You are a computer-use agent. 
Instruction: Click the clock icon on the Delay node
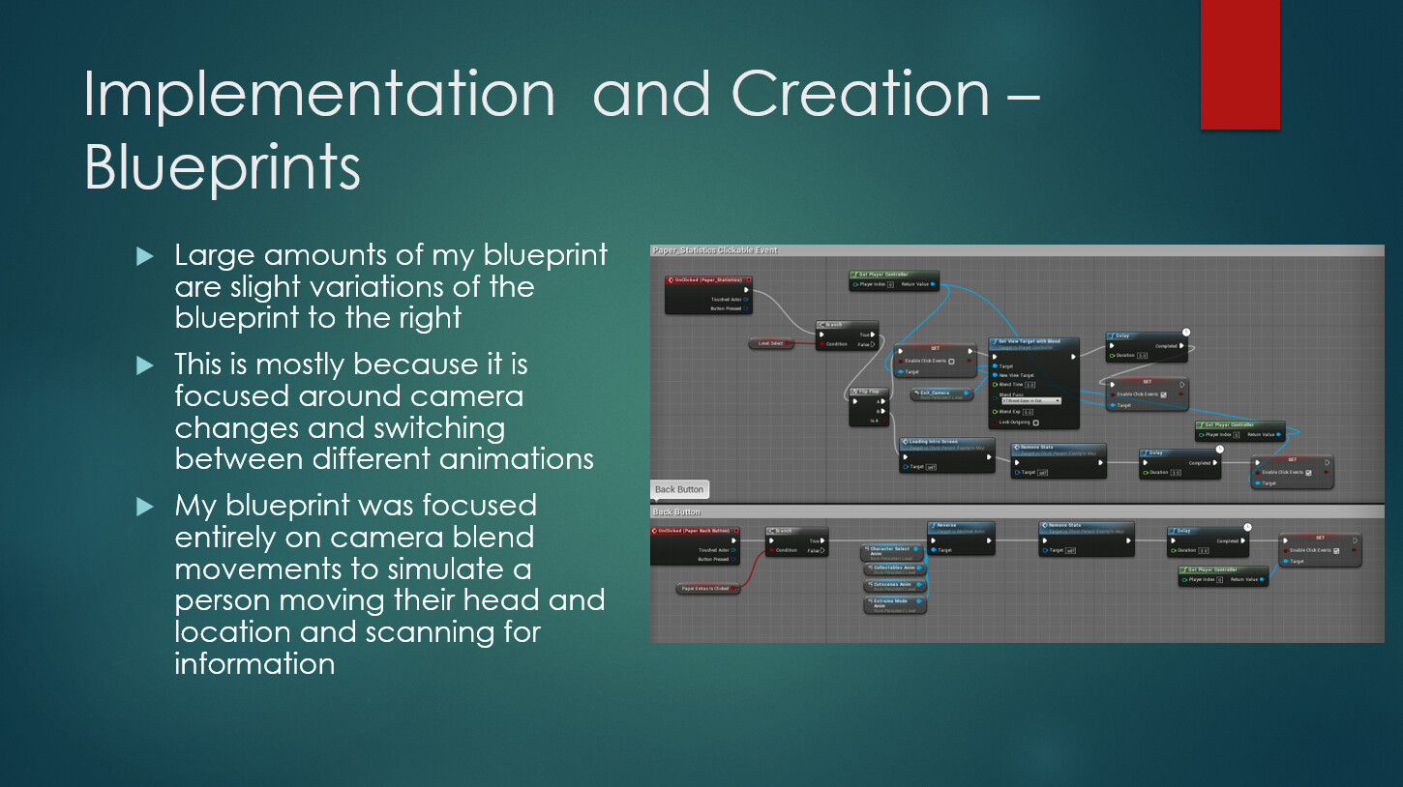point(1186,333)
